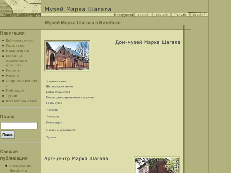Open Издания музея in the content list
The height and width of the screenshot is (173, 231).
coord(56,81)
